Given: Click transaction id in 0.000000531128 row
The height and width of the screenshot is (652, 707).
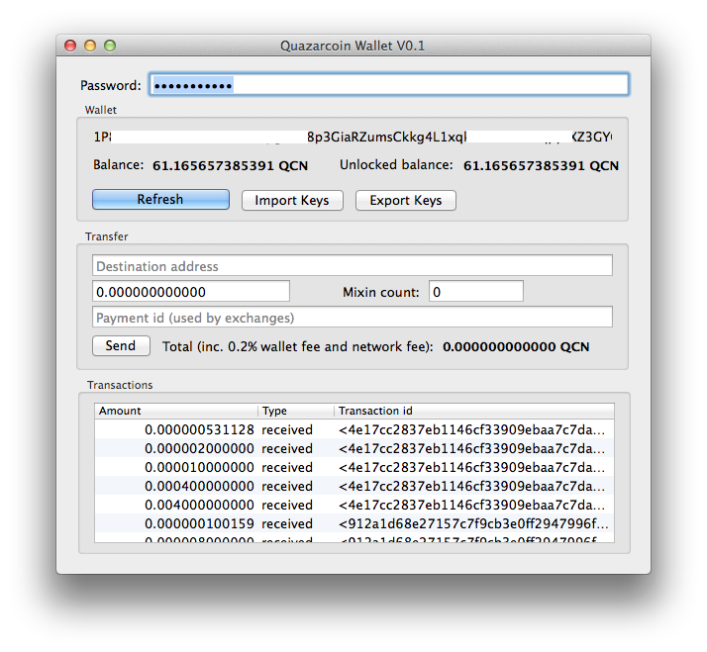Looking at the screenshot, I should pyautogui.click(x=471, y=429).
